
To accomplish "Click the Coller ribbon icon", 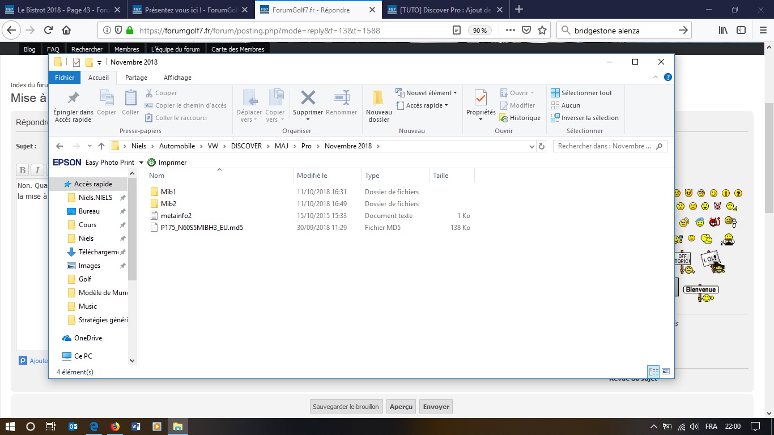I will tap(130, 97).
